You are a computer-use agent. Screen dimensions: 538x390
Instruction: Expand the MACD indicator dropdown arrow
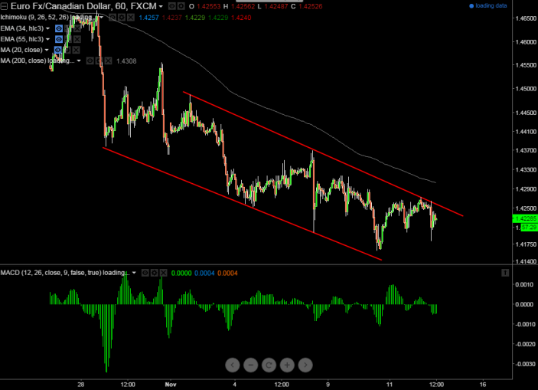(134, 273)
